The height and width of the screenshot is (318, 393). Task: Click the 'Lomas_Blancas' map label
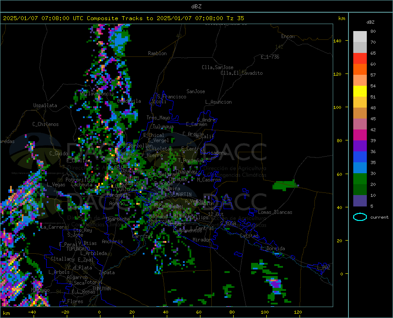coord(275,212)
